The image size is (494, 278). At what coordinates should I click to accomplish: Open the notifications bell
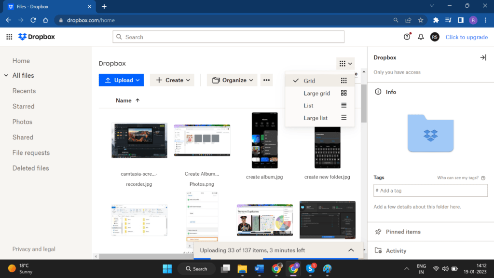(x=420, y=37)
